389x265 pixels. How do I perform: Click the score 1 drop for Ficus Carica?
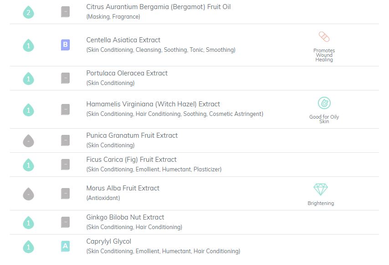[x=29, y=165]
